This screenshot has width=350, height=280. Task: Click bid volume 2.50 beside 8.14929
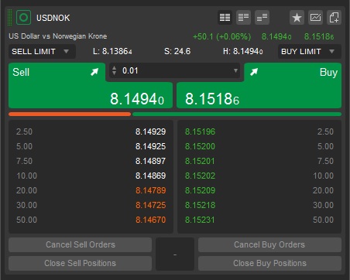click(24, 131)
